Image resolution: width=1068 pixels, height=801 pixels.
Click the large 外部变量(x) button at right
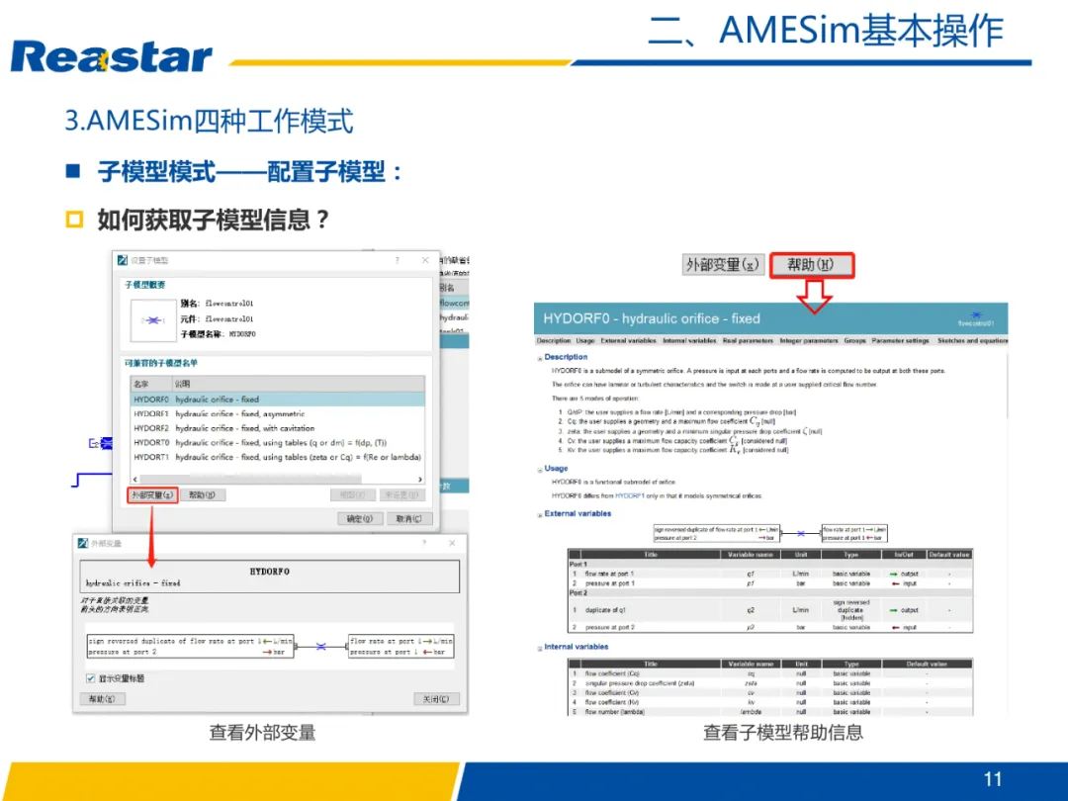[723, 264]
